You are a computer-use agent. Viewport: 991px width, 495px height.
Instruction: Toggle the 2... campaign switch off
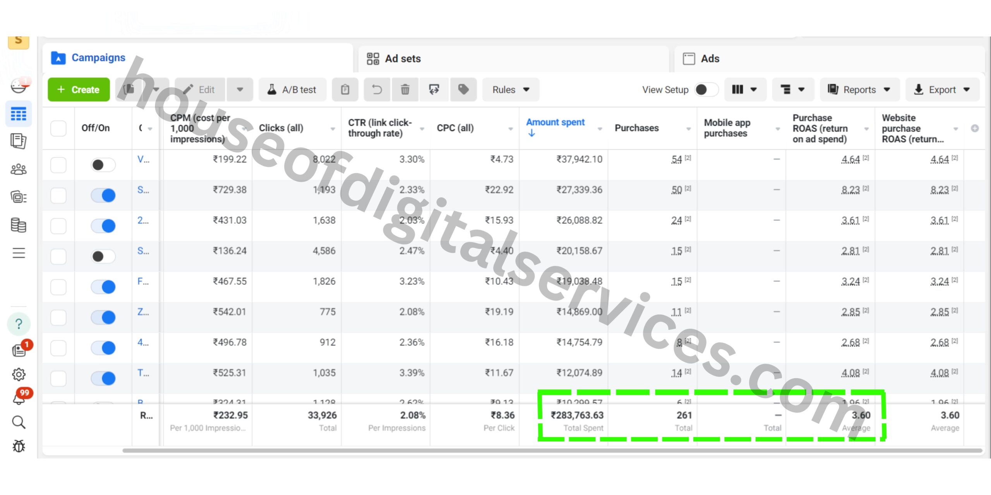click(x=103, y=226)
